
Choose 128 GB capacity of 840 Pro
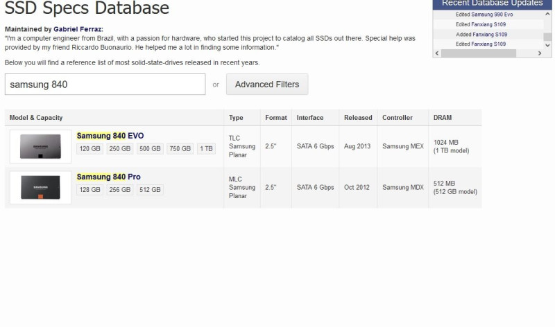90,190
